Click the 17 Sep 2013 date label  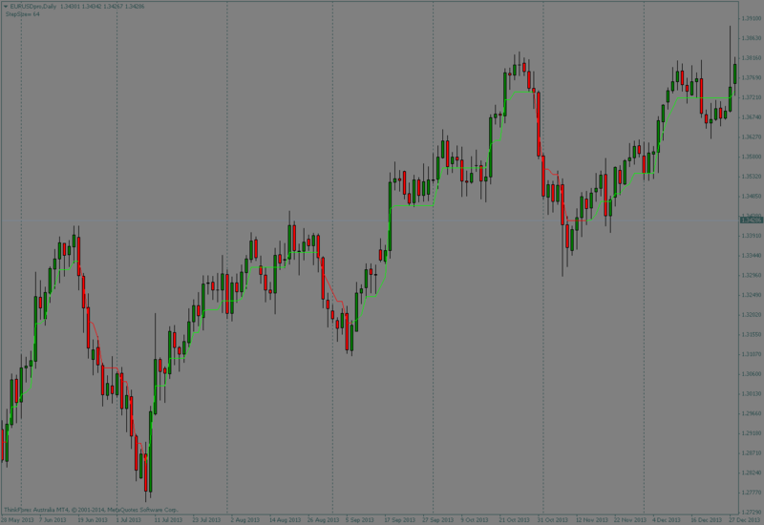click(x=399, y=520)
